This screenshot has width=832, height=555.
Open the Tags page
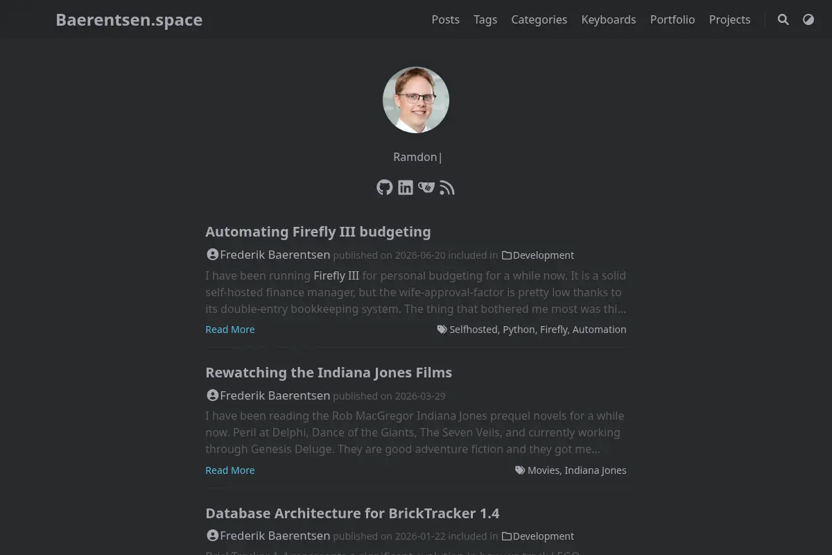pos(485,19)
